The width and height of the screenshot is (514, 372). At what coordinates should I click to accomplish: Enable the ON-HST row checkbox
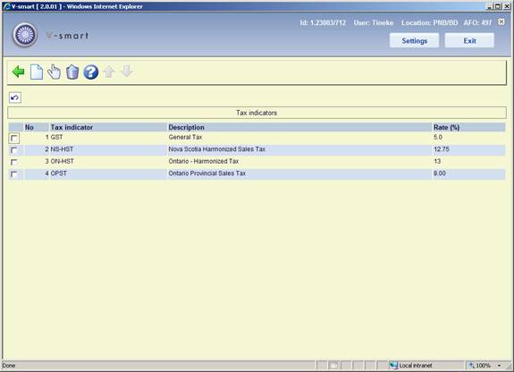click(13, 162)
